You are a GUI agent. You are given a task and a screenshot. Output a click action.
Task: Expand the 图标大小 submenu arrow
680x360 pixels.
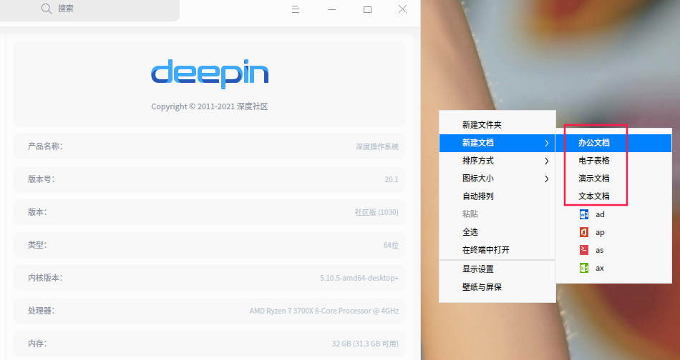coord(546,179)
